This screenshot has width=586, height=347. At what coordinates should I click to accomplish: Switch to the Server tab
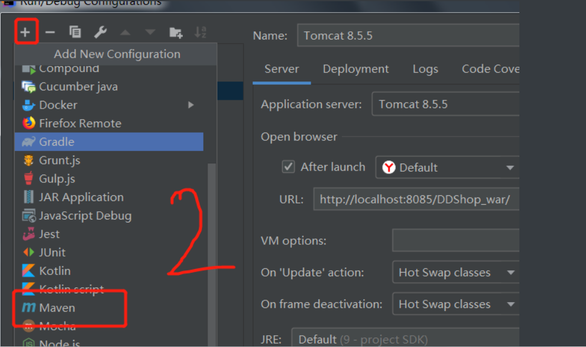(x=282, y=69)
